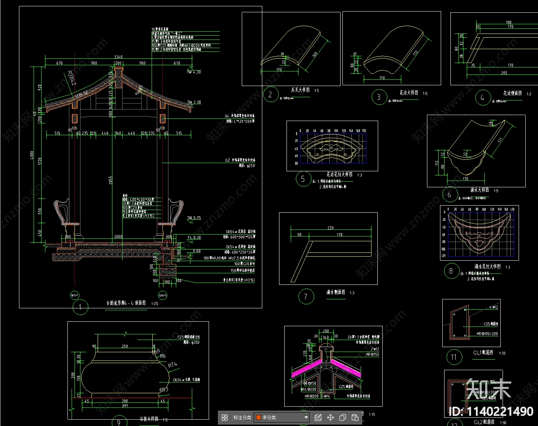Click the 4000 vertical height dimension
The width and height of the screenshot is (538, 426).
(x=32, y=155)
